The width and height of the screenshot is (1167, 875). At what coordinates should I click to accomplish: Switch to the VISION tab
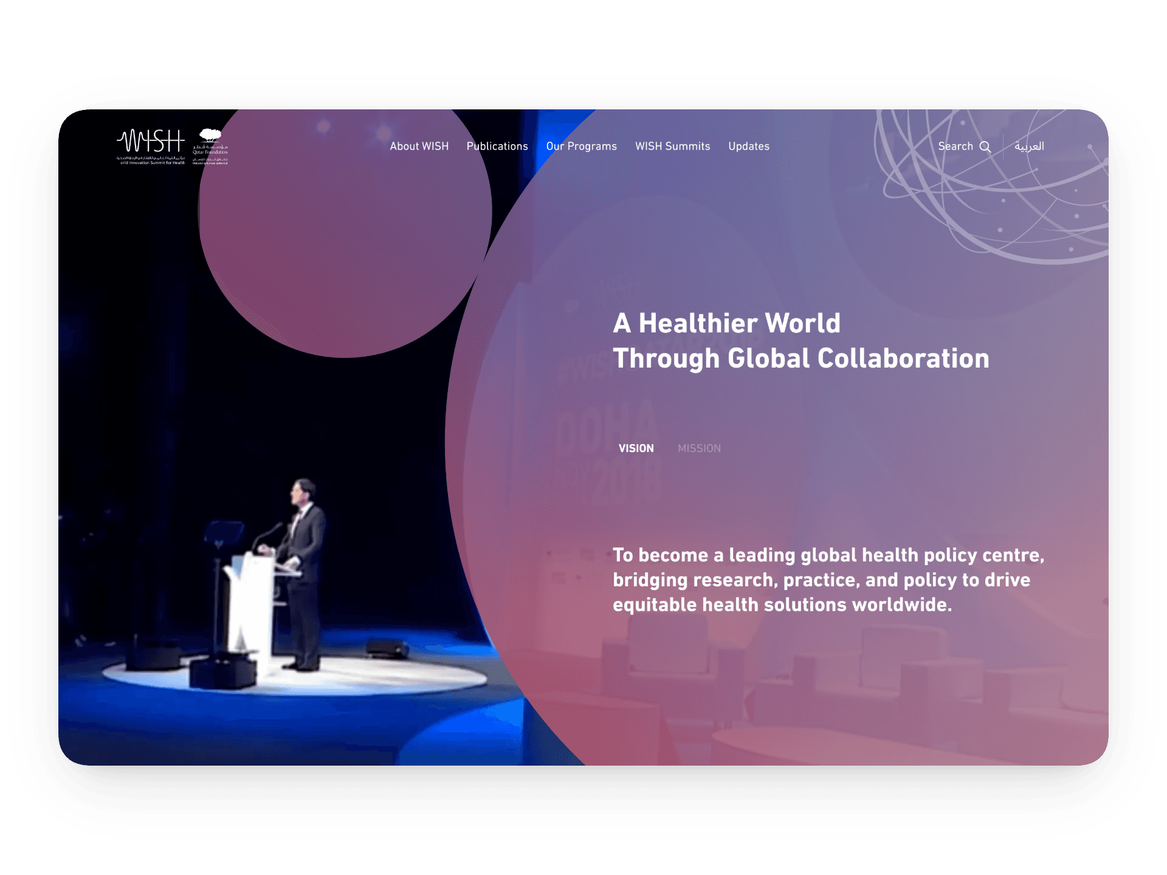click(x=636, y=448)
